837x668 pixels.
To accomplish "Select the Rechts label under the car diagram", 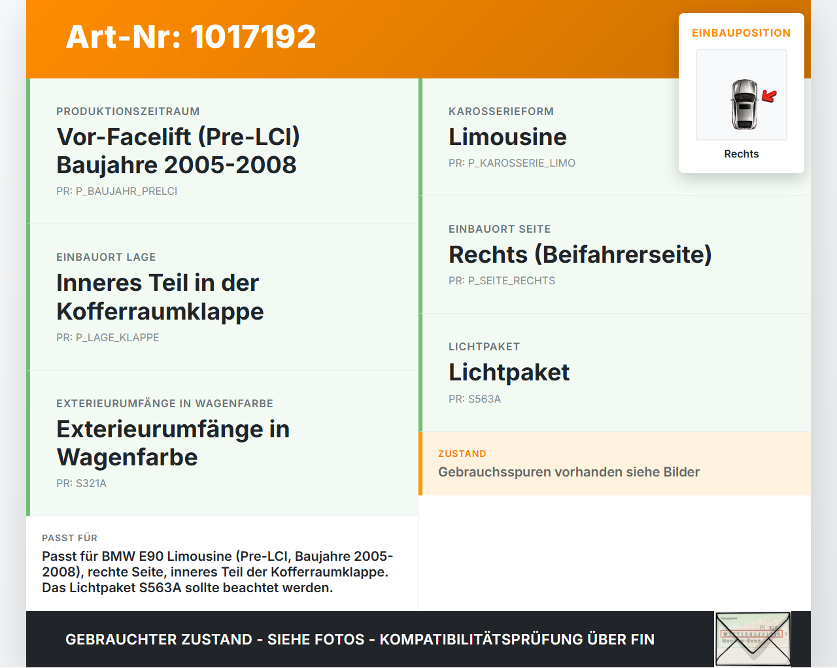I will coord(741,154).
